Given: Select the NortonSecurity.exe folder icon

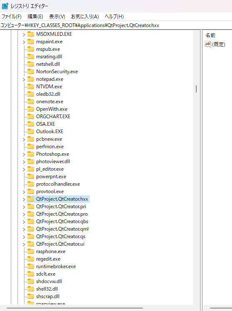Looking at the screenshot, I should coord(31,72).
